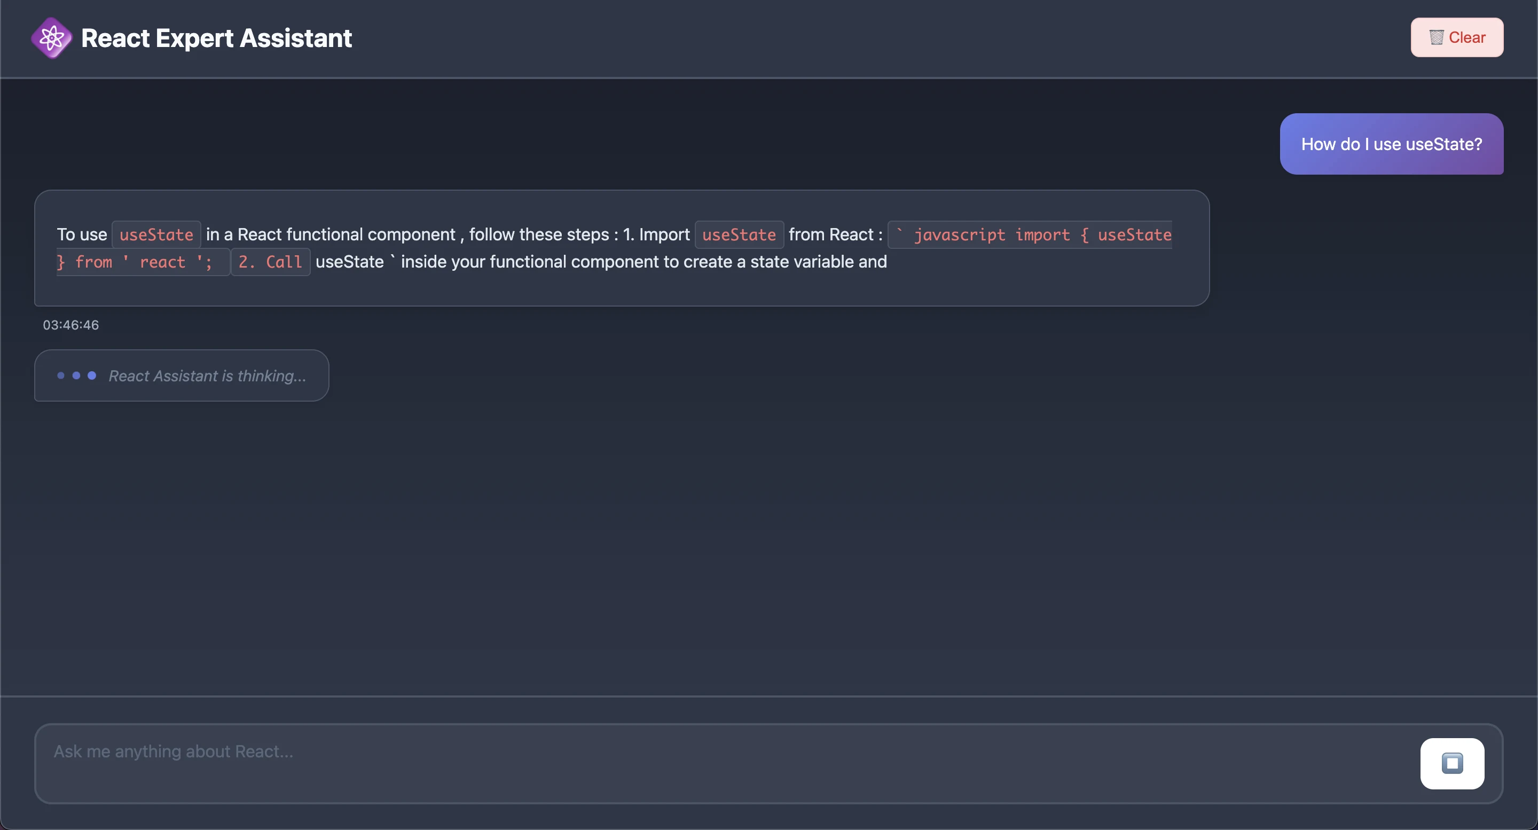Click the React Expert Assistant title
Screen dimensions: 1538x830
216,38
